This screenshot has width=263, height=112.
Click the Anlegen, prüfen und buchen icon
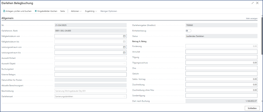click(x=4, y=11)
